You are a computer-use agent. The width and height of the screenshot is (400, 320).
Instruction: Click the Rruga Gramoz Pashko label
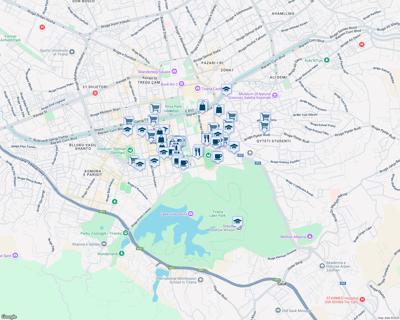285,162
